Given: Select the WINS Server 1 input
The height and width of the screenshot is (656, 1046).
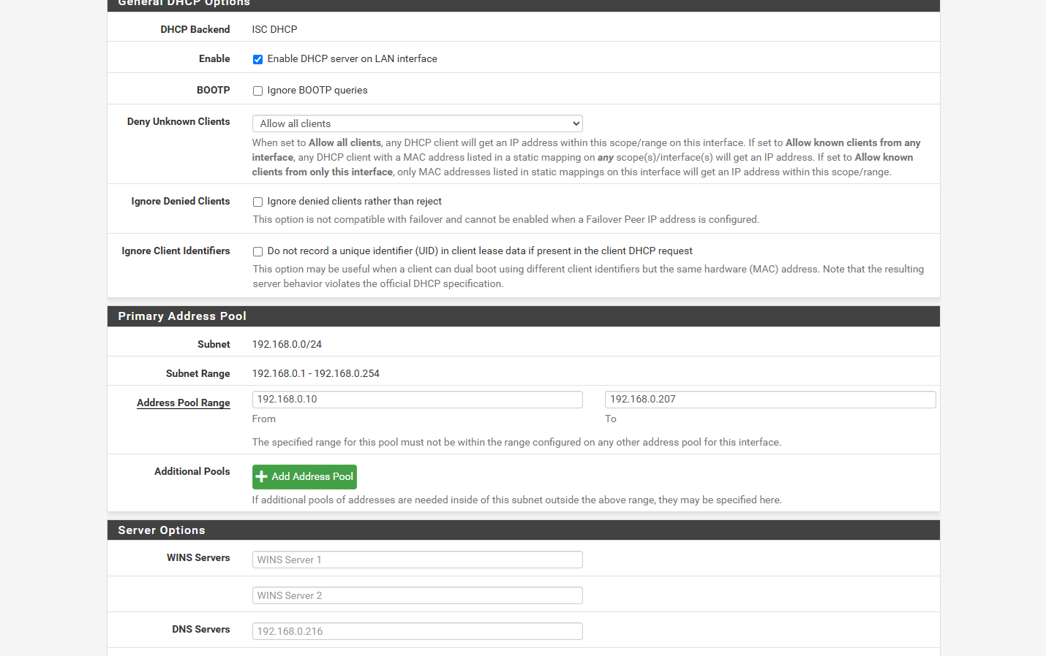Looking at the screenshot, I should (x=417, y=560).
